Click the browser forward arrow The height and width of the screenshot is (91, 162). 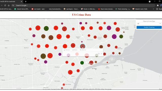point(2,6)
